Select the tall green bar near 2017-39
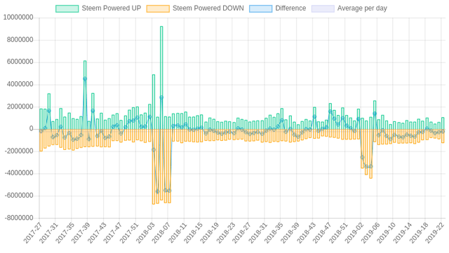The width and height of the screenshot is (449, 253). pos(85,95)
